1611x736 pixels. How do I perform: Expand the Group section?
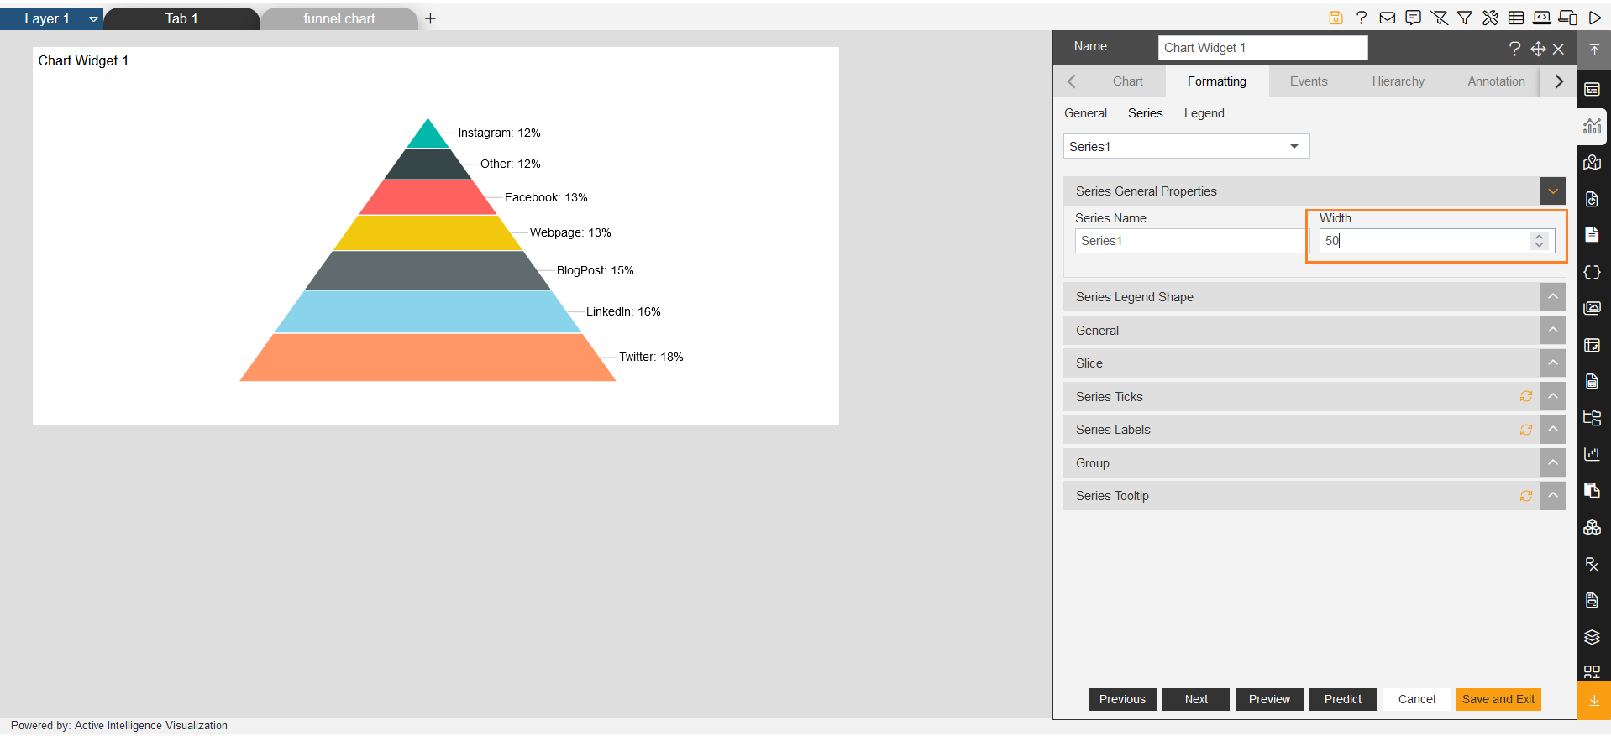pos(1552,462)
